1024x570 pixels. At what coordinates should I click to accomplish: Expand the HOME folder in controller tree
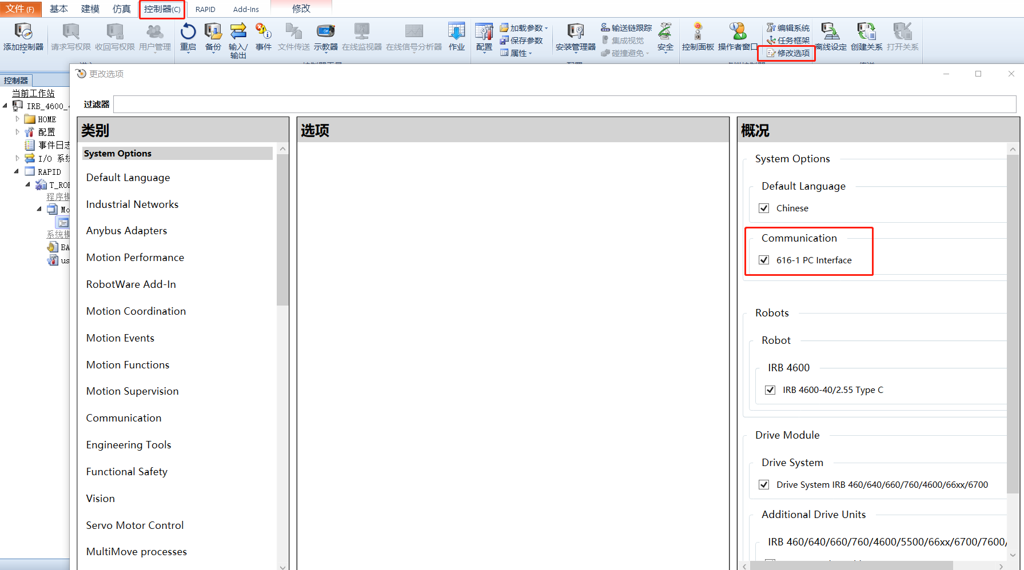click(x=17, y=118)
